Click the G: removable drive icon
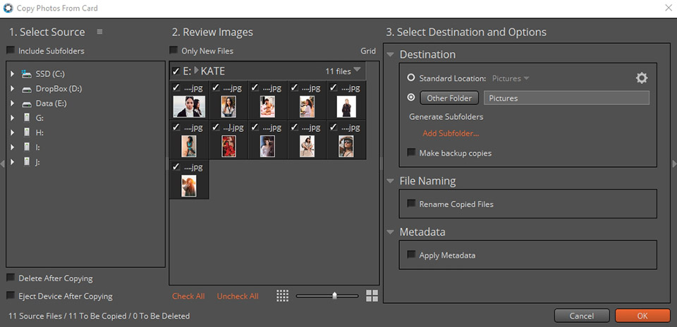 pos(27,118)
